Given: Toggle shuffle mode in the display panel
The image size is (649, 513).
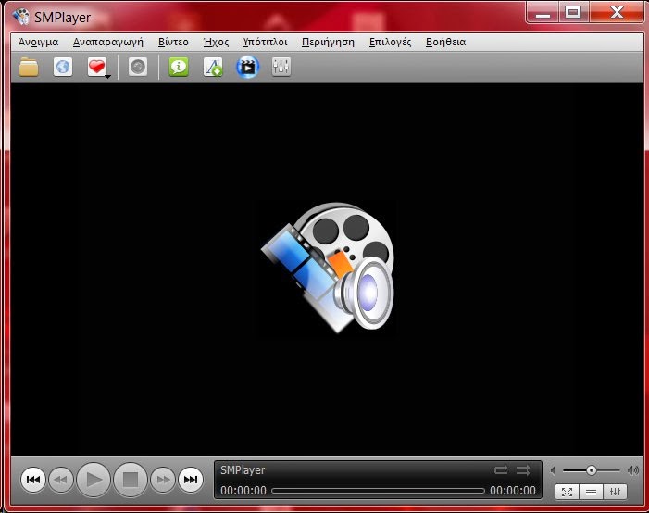Looking at the screenshot, I should tap(523, 469).
